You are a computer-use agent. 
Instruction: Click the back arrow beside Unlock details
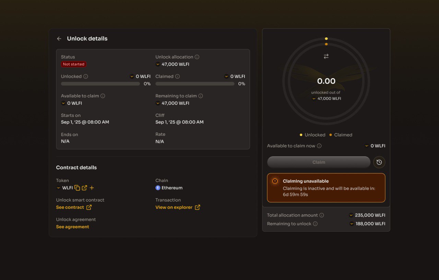59,39
